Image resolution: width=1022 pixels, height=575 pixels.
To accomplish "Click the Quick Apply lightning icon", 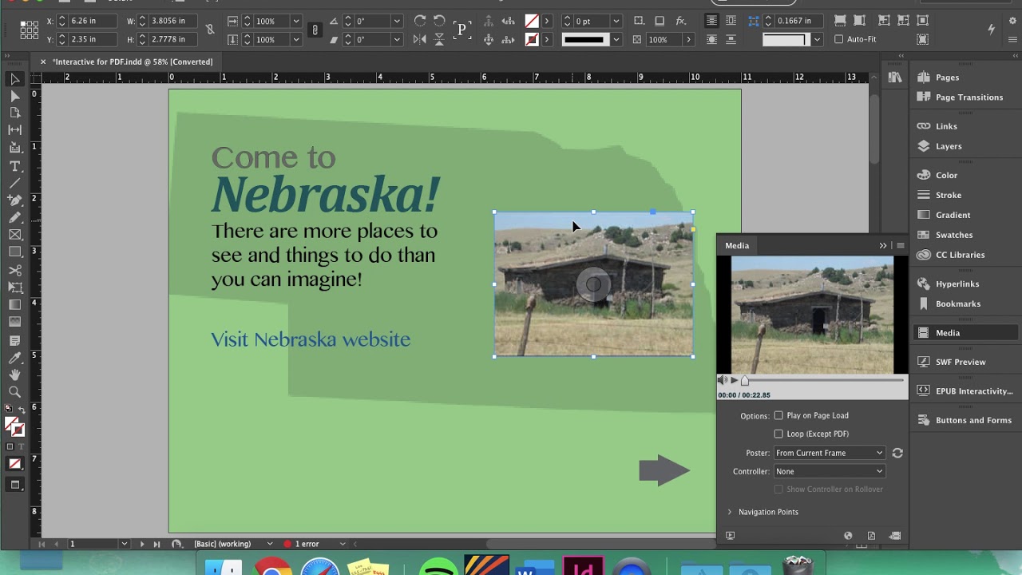I will (991, 30).
